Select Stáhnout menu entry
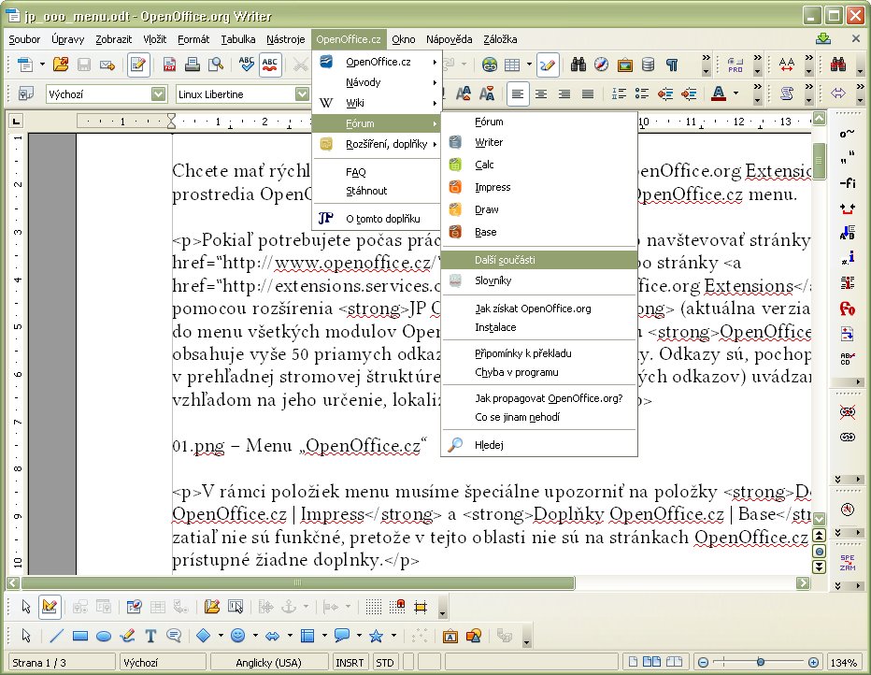 tap(378, 191)
